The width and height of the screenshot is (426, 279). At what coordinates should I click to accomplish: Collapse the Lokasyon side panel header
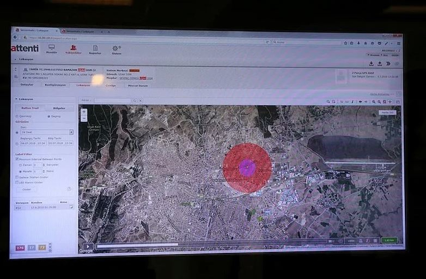(x=15, y=100)
